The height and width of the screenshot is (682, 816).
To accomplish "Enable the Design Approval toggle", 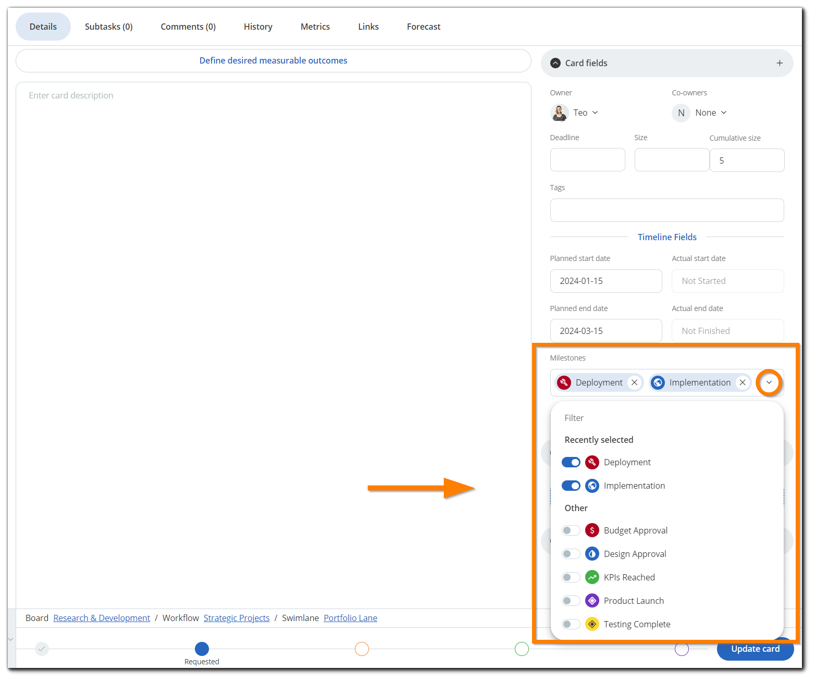I will 571,554.
